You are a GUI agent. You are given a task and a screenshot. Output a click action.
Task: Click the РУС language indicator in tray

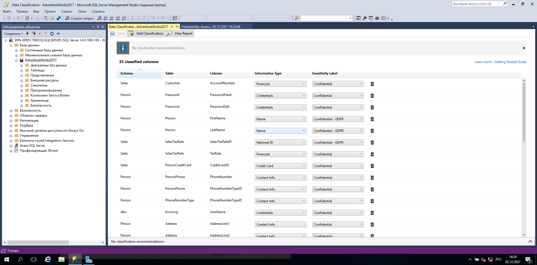pos(498,259)
